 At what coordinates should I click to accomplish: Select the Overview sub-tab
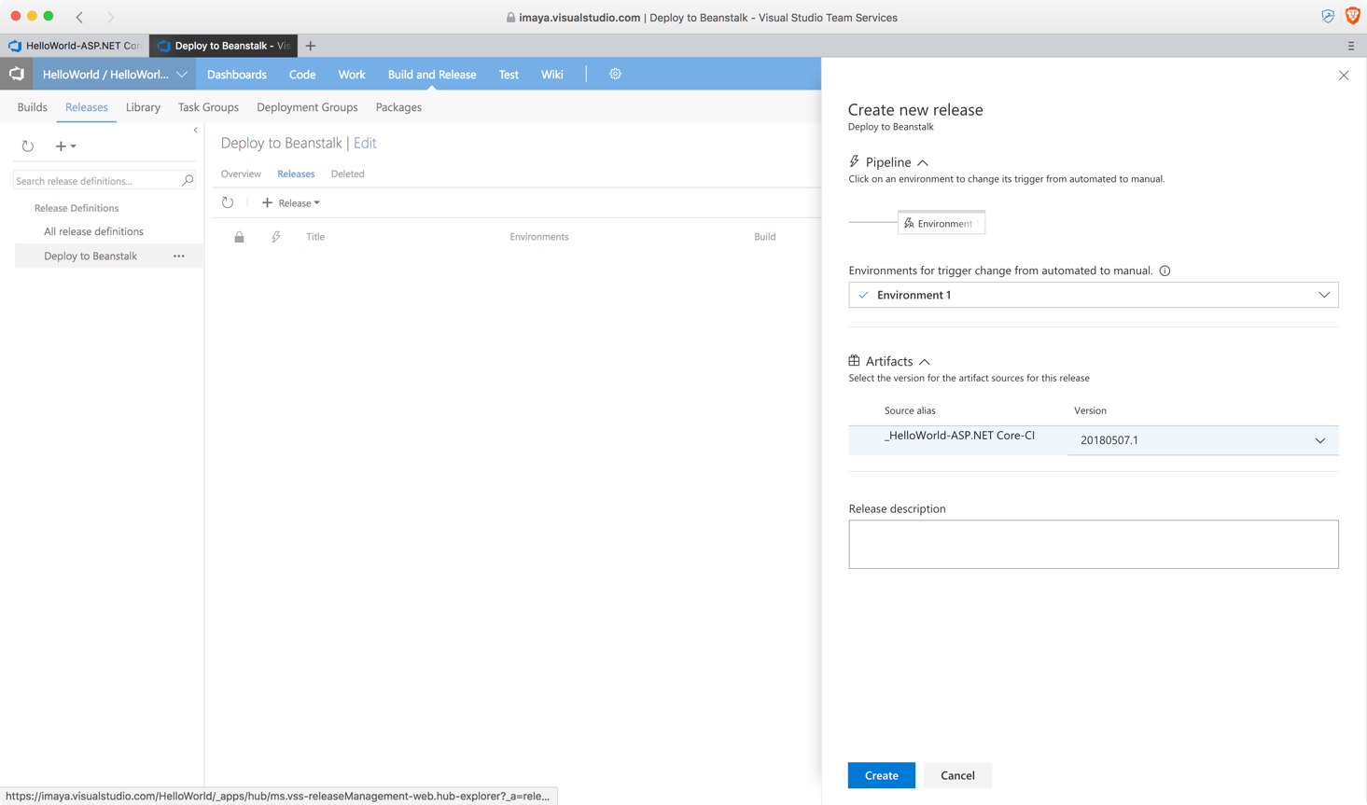pos(241,173)
